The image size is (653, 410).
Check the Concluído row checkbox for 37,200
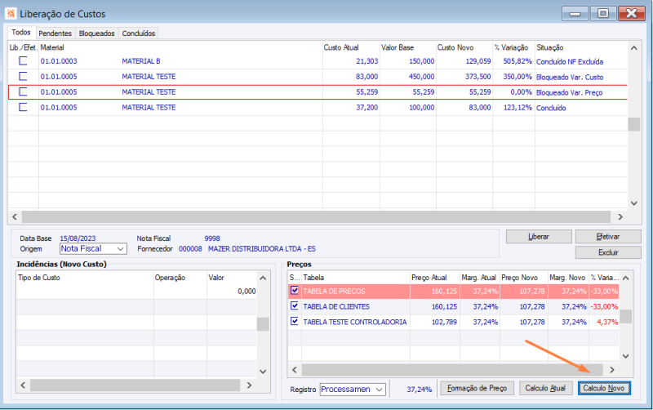coord(23,107)
